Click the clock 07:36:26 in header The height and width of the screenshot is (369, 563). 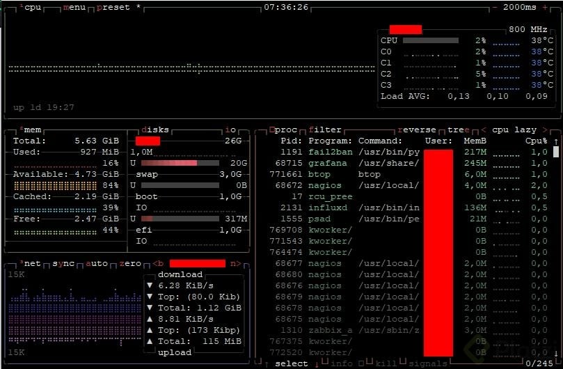pos(286,7)
